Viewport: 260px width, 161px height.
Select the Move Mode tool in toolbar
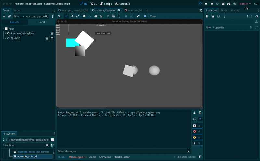[x=66, y=16]
